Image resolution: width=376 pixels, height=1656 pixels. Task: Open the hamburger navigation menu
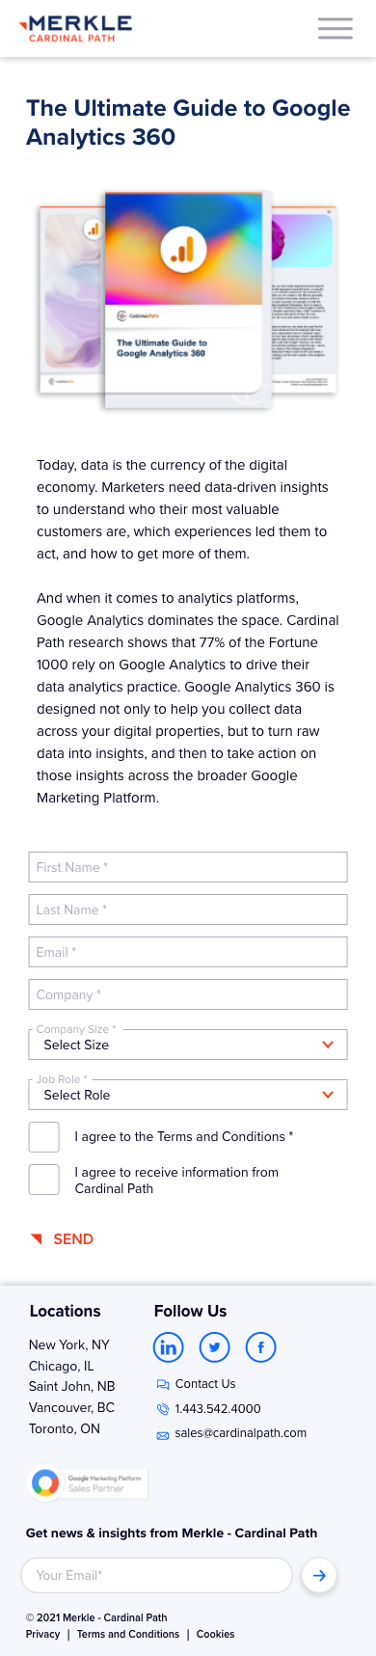pyautogui.click(x=336, y=28)
